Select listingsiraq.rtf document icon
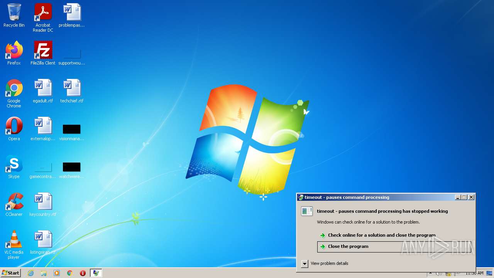This screenshot has height=278, width=494. [x=43, y=242]
